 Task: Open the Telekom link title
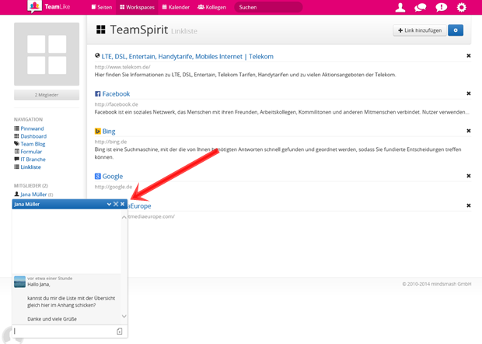187,57
